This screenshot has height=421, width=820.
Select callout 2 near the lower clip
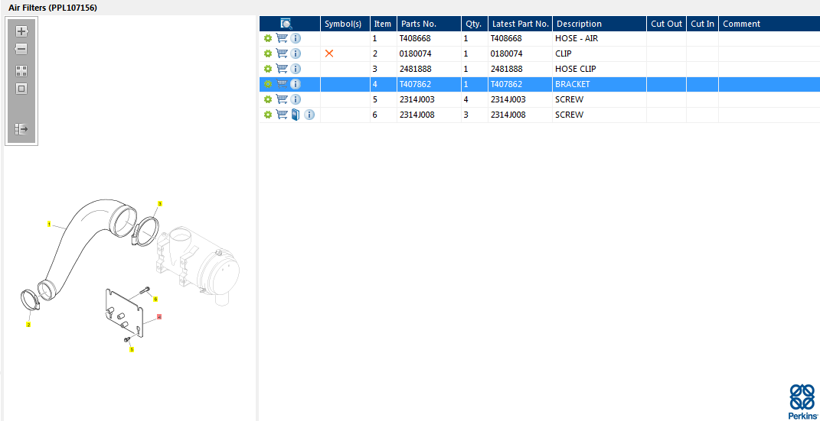pos(29,325)
